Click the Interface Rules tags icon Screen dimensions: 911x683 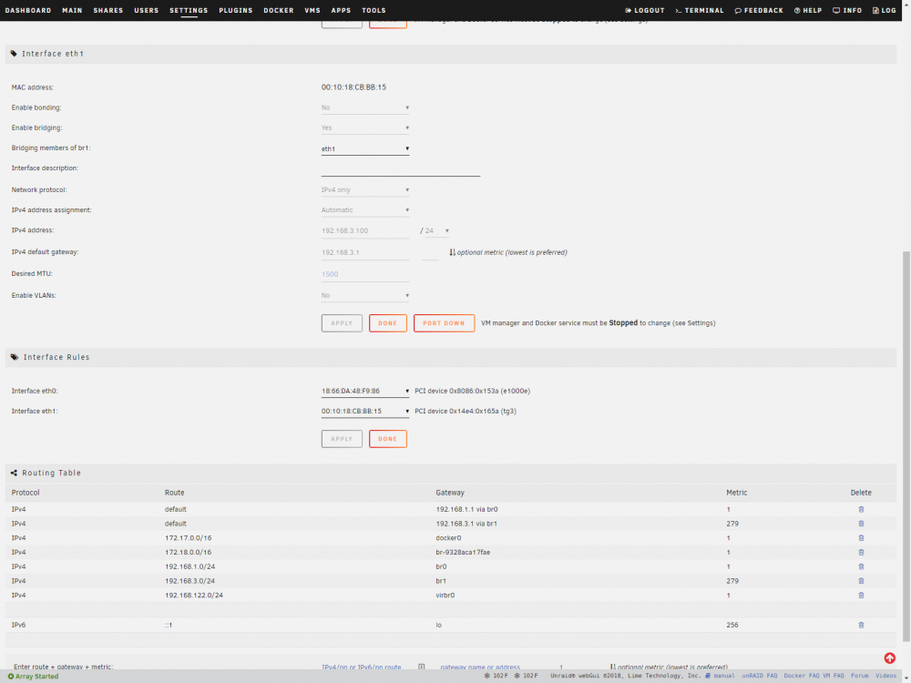tap(15, 357)
